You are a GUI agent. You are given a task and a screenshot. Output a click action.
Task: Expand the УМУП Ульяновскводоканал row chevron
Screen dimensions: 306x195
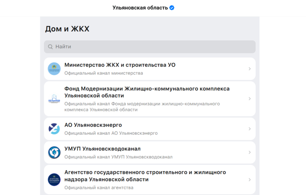[250, 153]
